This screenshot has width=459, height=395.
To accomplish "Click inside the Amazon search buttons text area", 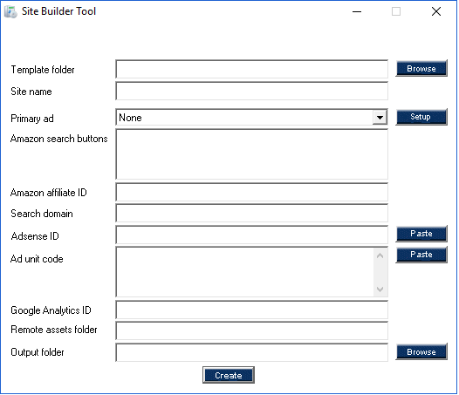I will 251,154.
